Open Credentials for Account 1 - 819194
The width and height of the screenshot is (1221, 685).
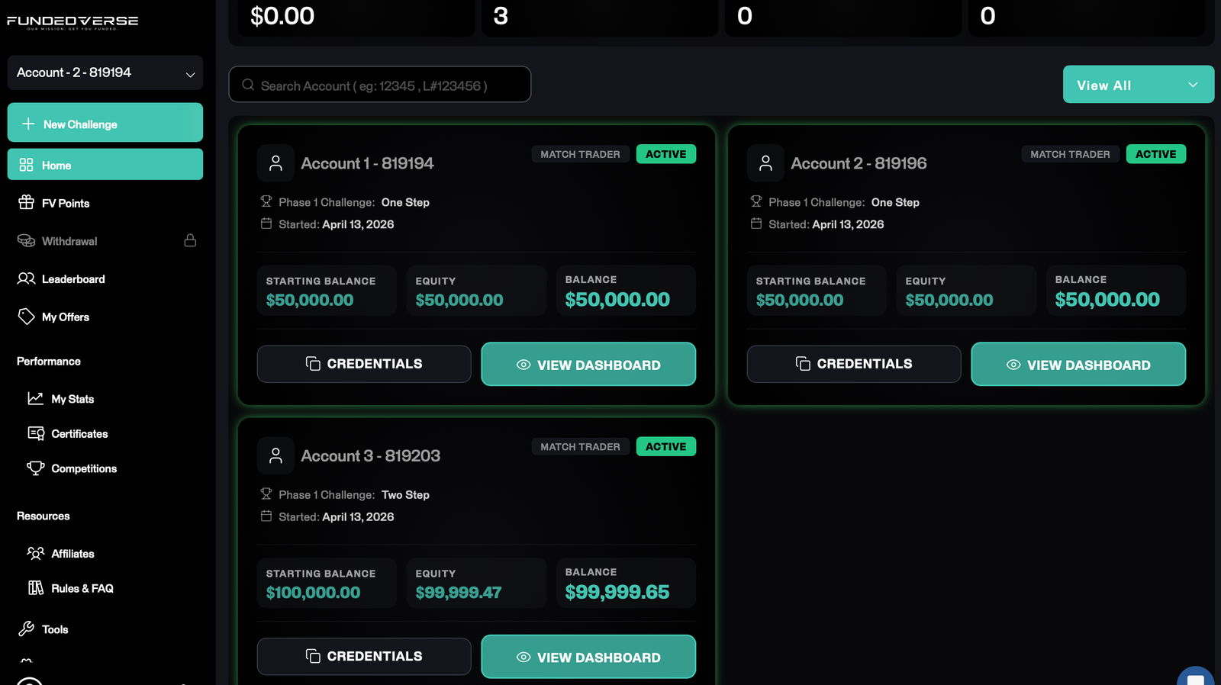[x=364, y=364]
